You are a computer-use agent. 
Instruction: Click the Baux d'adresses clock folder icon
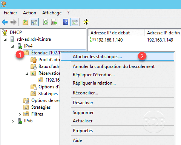click(34, 66)
